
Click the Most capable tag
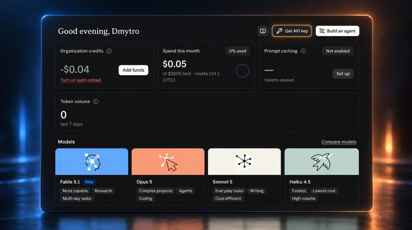pyautogui.click(x=75, y=191)
